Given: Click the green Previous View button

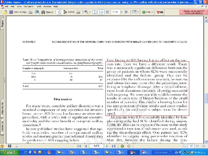Looking at the screenshot, I should (122, 146).
